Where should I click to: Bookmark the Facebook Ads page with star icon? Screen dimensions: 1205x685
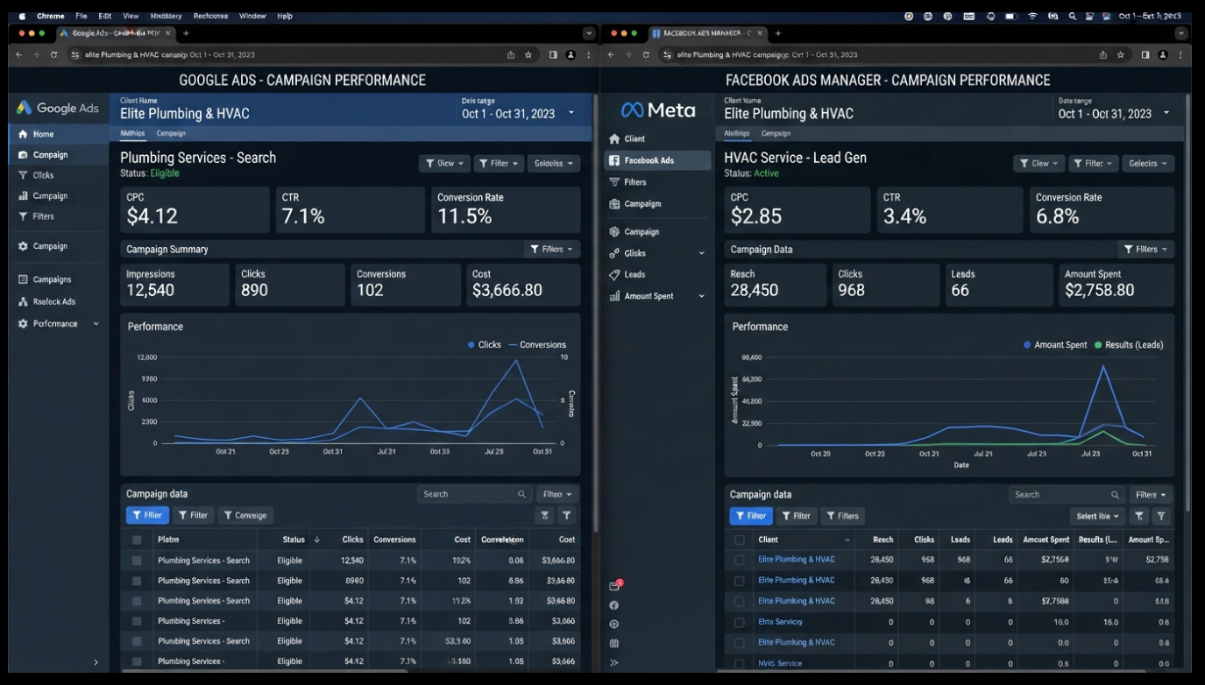pos(1121,54)
